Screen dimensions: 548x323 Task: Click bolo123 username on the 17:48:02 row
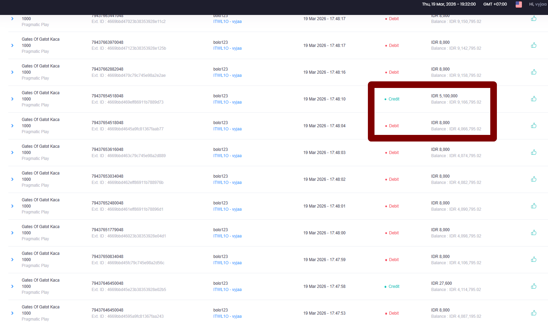(x=220, y=176)
